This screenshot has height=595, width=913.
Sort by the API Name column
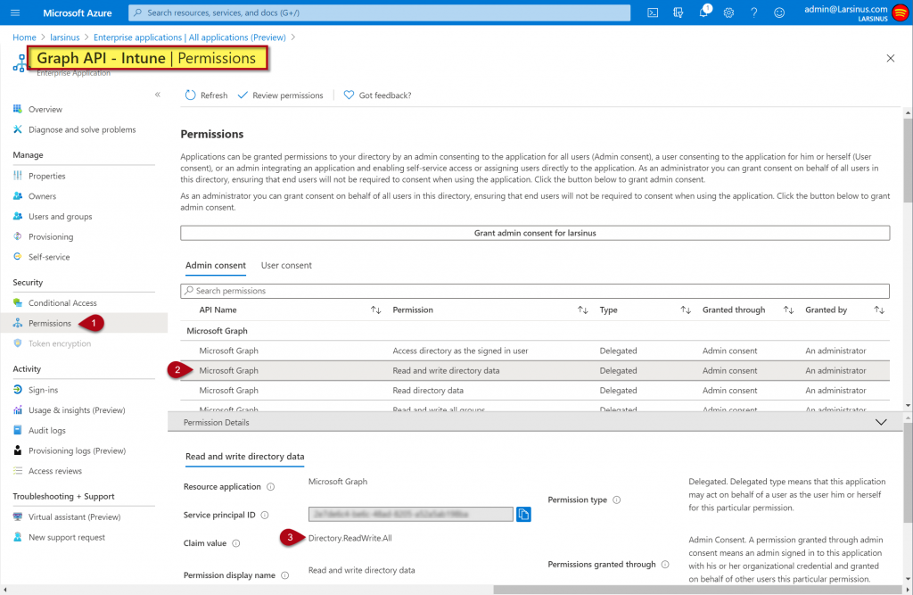[x=375, y=310]
